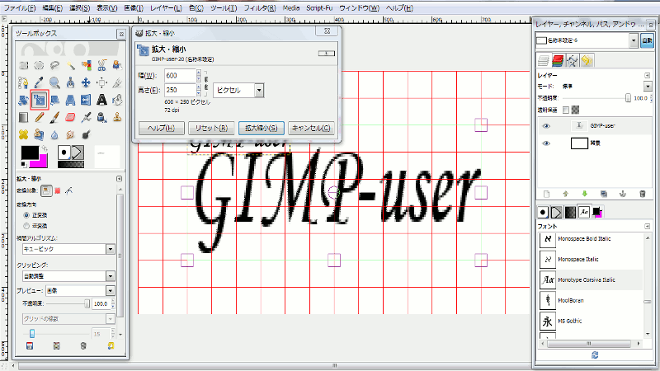Select the Scissors Select tool
Viewport: 660px width, 371px height.
101,65
